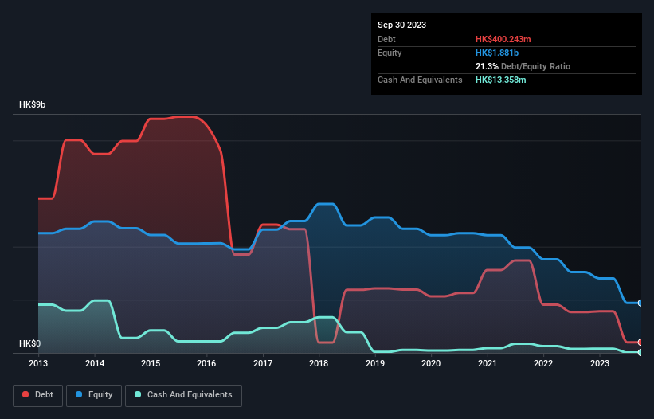
Task: Toggle the Equity series legend button
Action: pos(94,395)
